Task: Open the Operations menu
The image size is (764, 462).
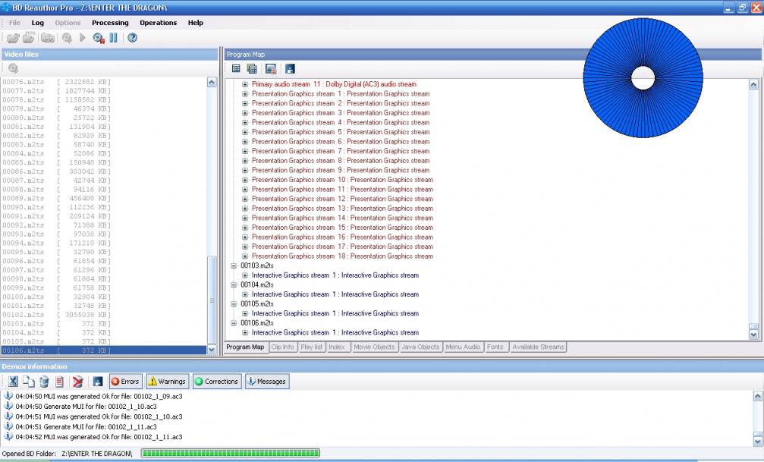Action: point(159,23)
